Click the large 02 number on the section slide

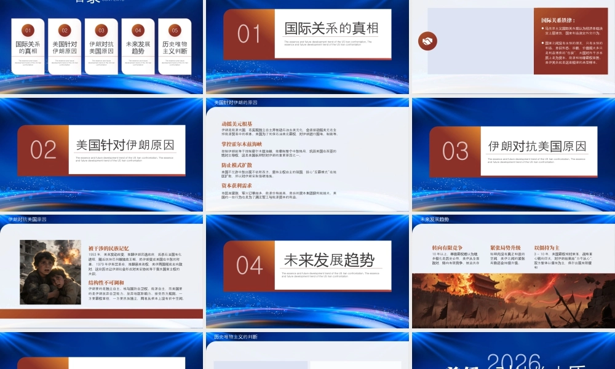[43, 149]
